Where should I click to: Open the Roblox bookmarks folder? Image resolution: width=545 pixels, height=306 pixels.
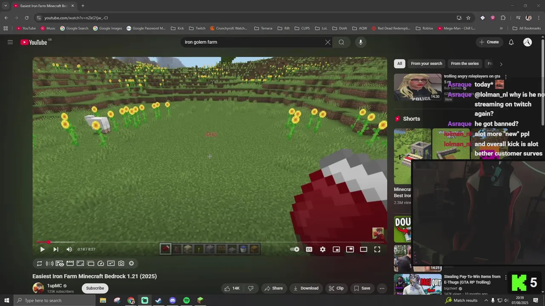coord(425,28)
